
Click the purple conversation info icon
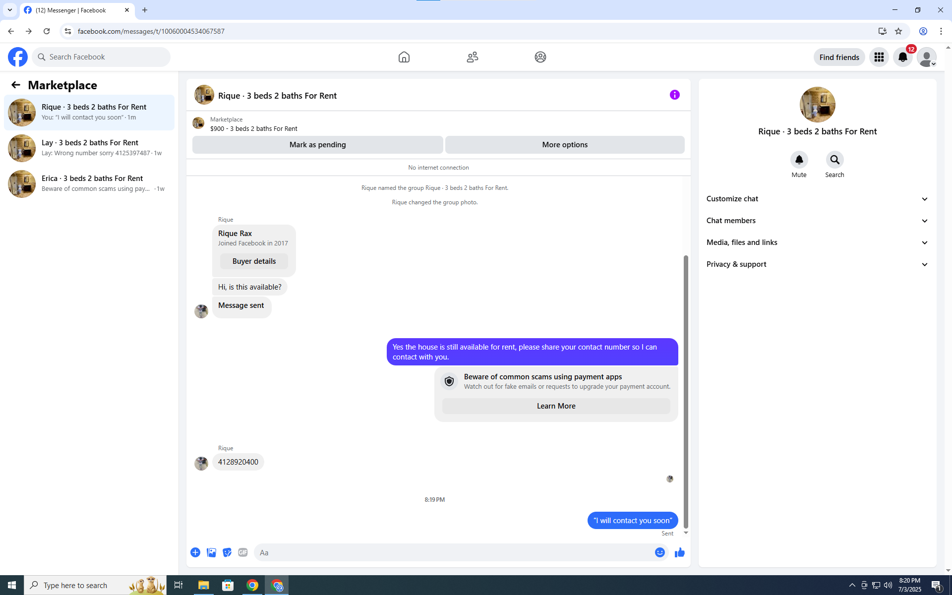click(x=674, y=95)
